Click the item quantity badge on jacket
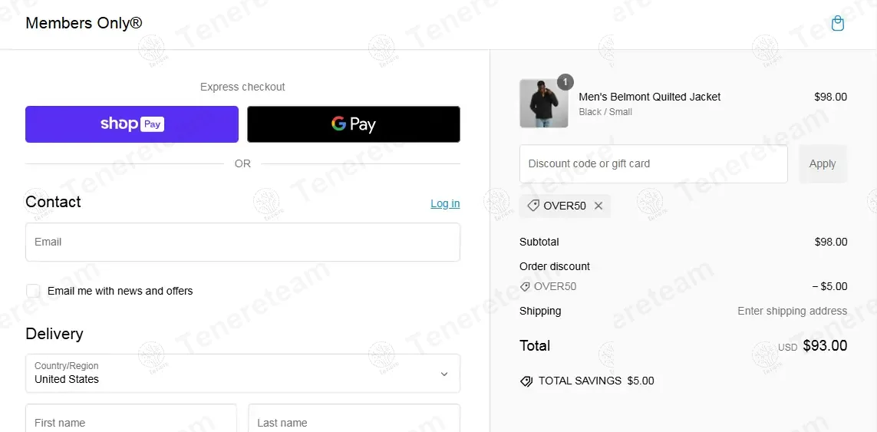This screenshot has width=877, height=432. (565, 82)
